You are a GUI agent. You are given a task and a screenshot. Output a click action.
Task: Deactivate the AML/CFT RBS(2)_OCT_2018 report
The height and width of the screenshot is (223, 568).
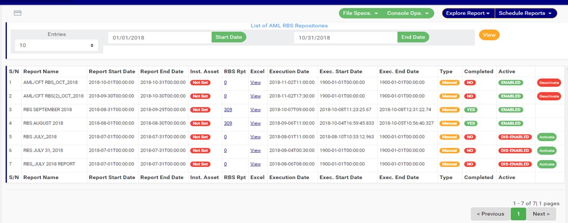pyautogui.click(x=549, y=96)
